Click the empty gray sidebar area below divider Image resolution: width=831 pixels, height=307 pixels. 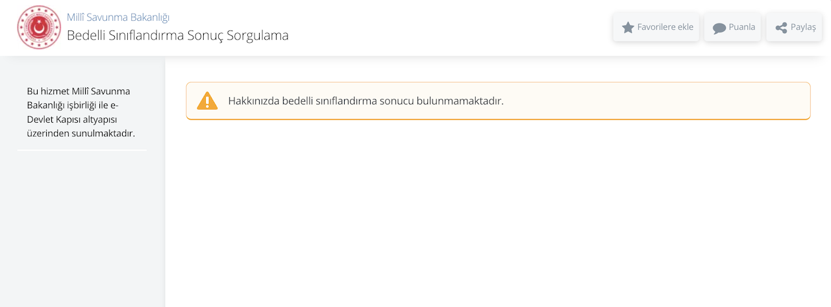point(82,227)
